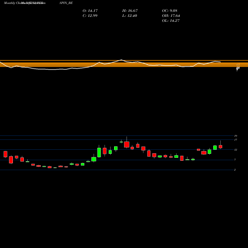Click the 2 price axis label
This screenshot has height=248, width=248.
click(235, 170)
